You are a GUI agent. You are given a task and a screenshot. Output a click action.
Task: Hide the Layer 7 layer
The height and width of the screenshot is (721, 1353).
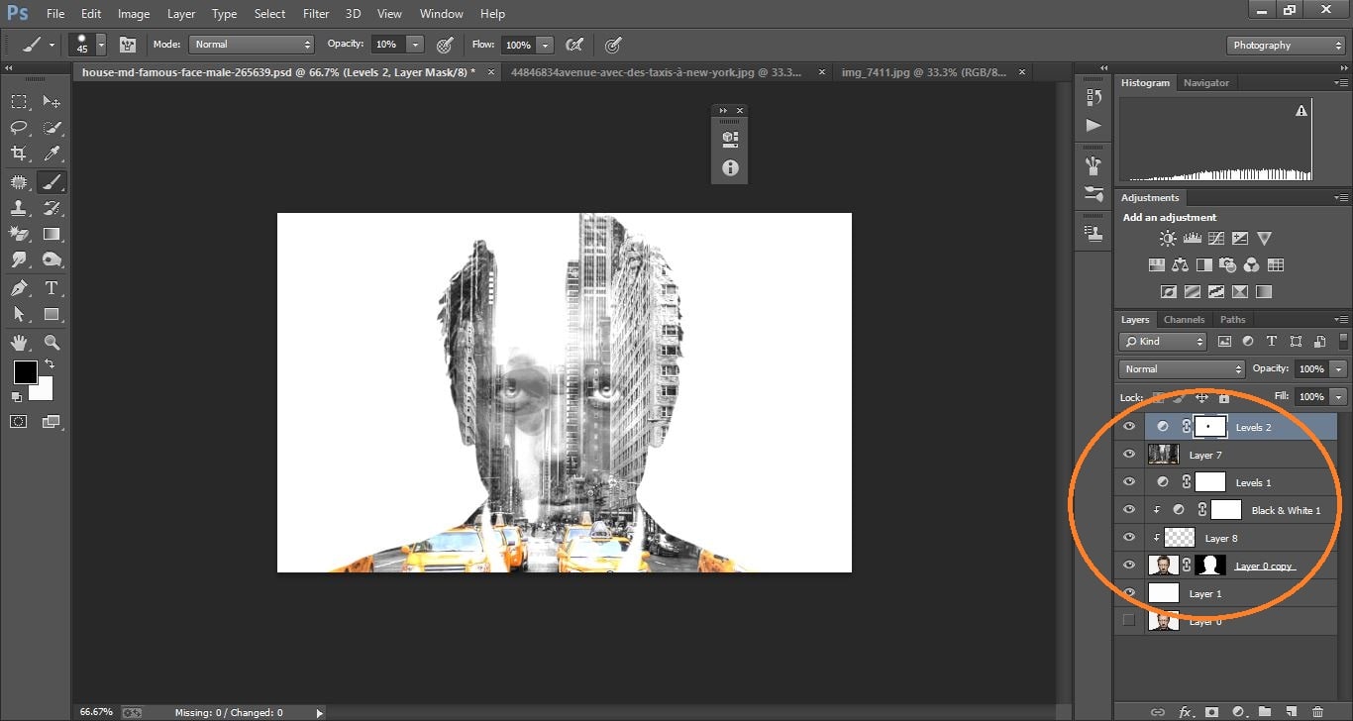[1129, 454]
